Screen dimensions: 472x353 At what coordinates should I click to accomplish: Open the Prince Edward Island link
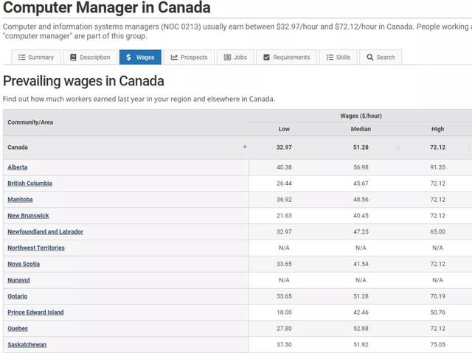tap(35, 312)
